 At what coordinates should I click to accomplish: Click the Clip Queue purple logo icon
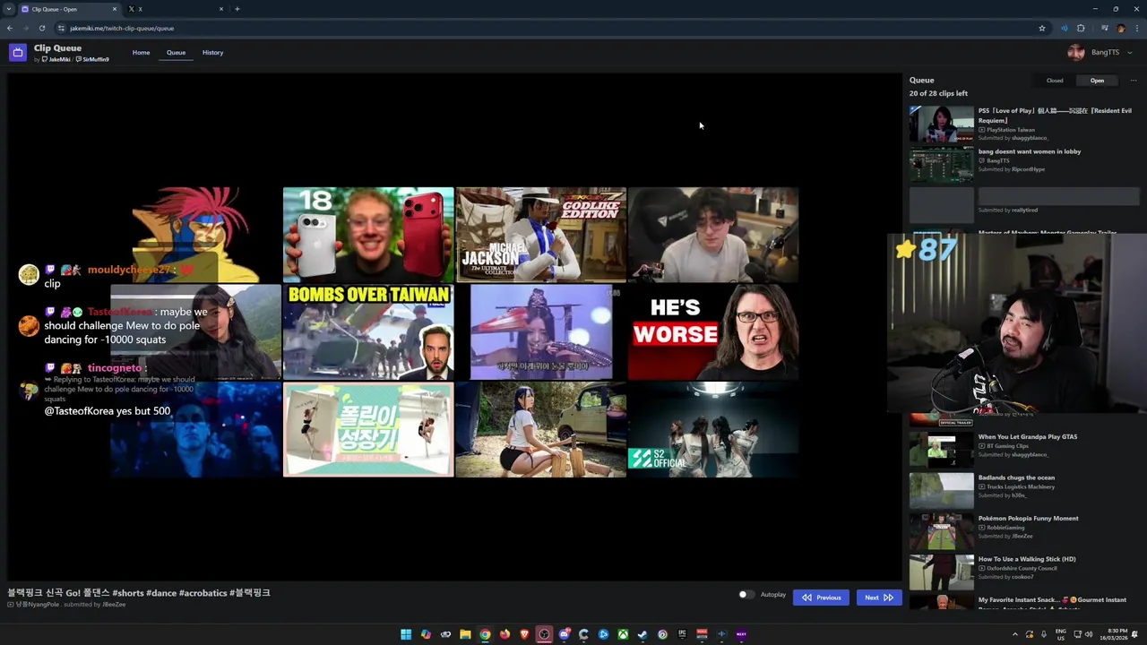(x=17, y=53)
